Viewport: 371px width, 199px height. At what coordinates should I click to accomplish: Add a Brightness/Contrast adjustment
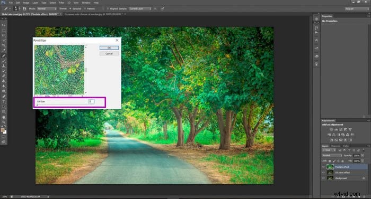pos(331,129)
